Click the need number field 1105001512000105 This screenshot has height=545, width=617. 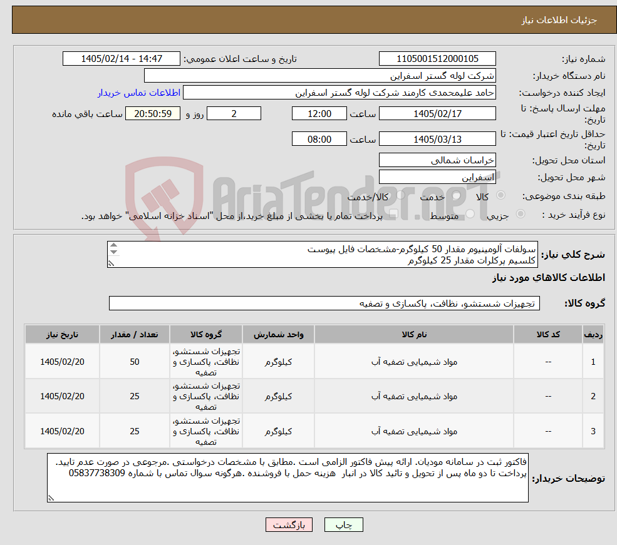(x=437, y=59)
